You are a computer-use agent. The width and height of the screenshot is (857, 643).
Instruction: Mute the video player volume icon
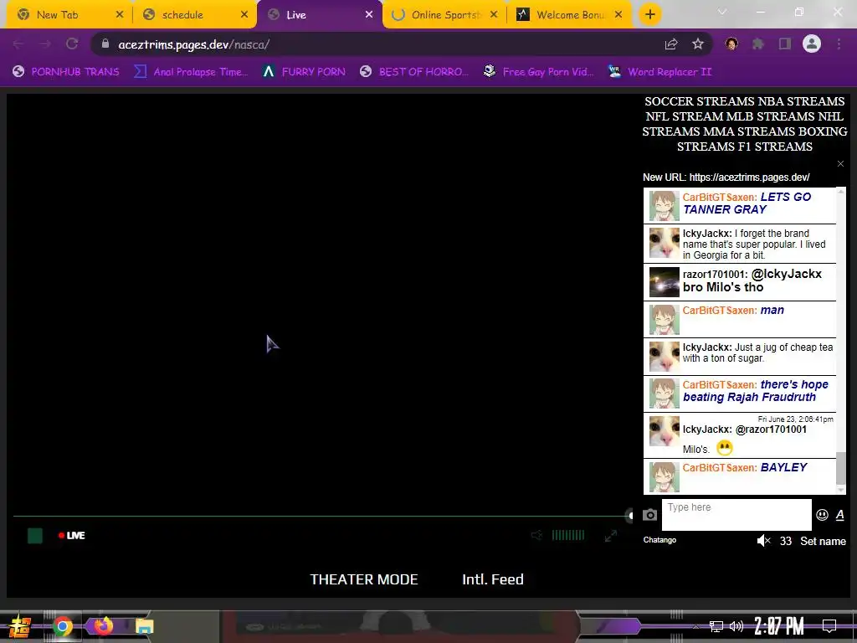point(536,535)
